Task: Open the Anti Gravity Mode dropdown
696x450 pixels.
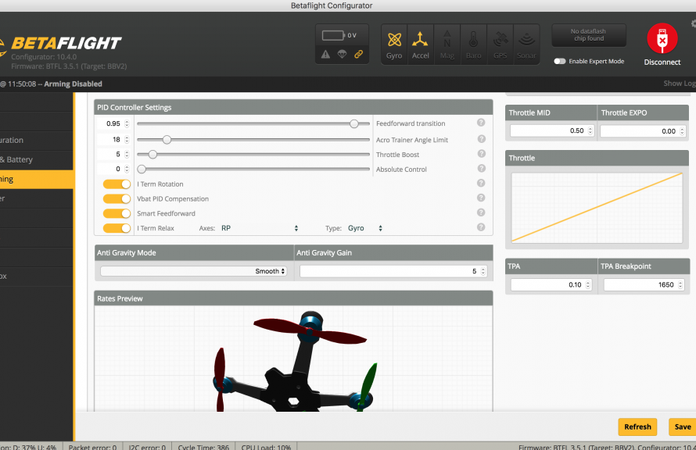Action: pyautogui.click(x=193, y=271)
